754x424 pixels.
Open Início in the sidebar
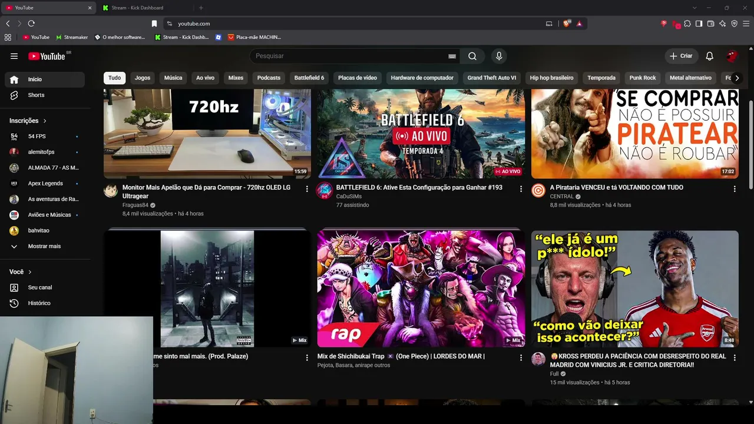tap(45, 79)
